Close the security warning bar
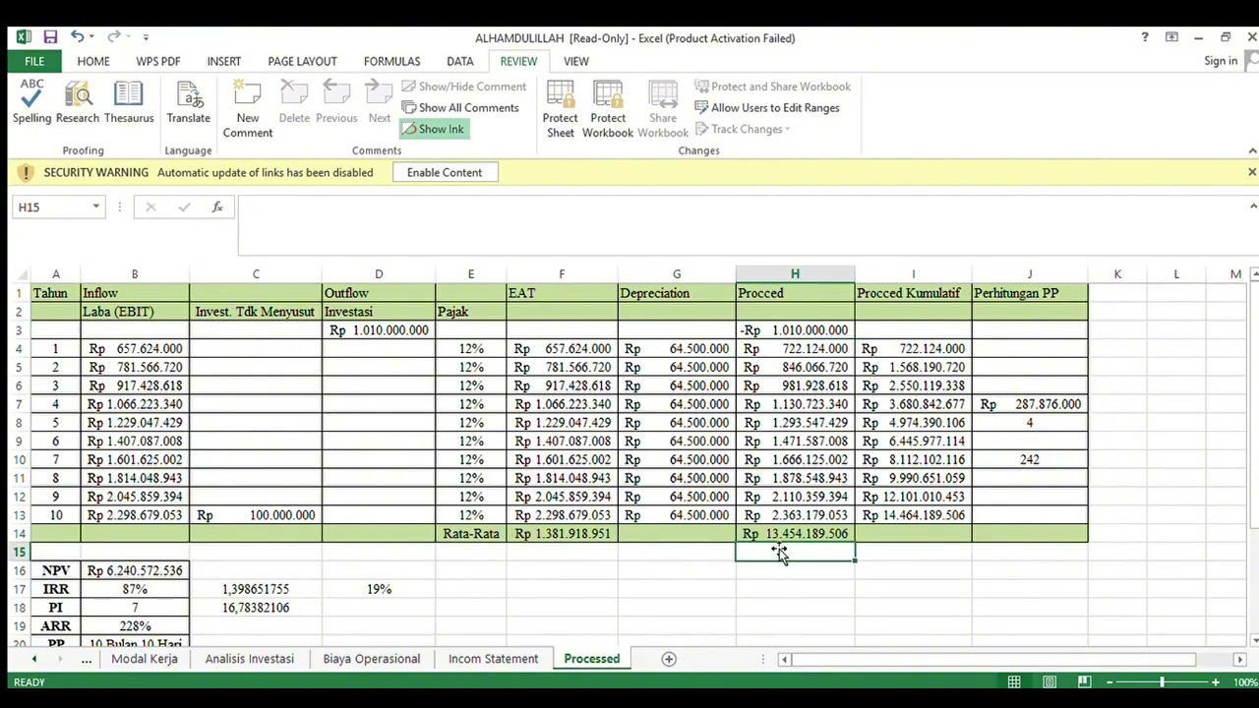The width and height of the screenshot is (1259, 708). click(x=1251, y=172)
